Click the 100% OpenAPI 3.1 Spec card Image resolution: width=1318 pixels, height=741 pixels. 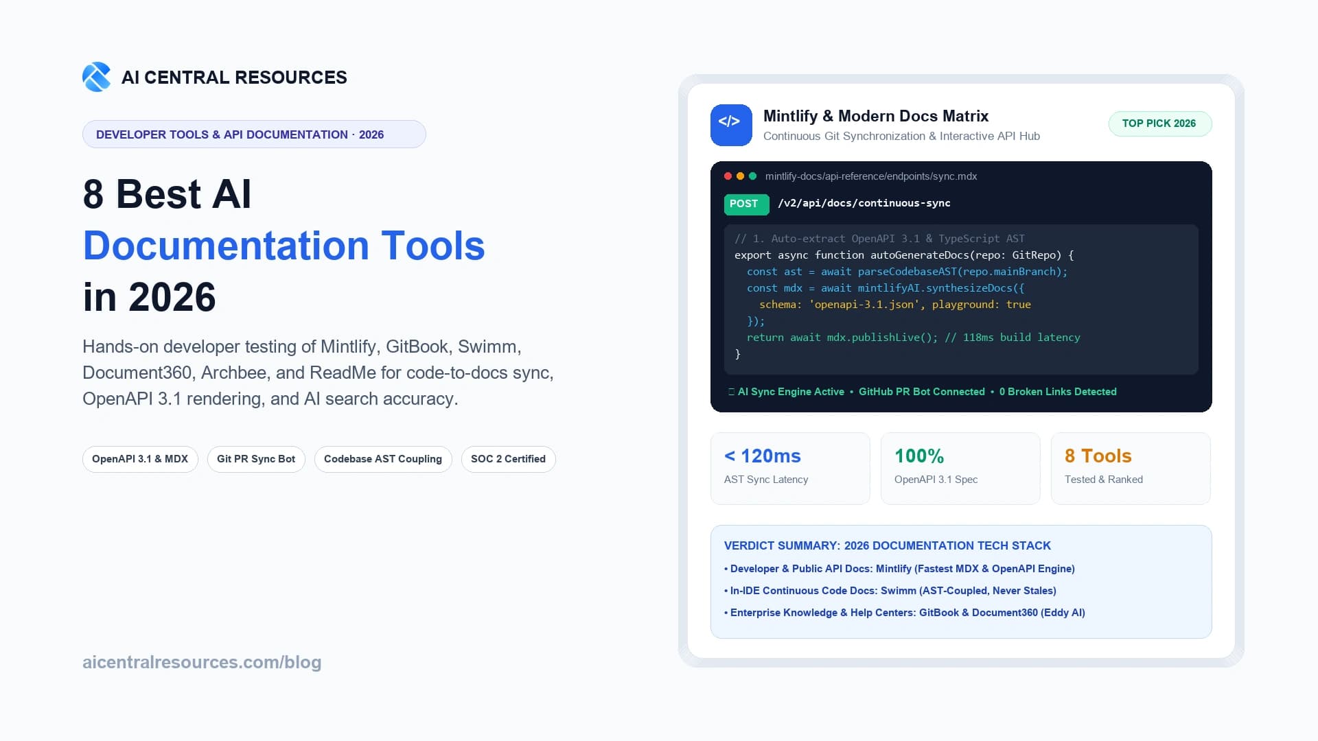click(960, 469)
